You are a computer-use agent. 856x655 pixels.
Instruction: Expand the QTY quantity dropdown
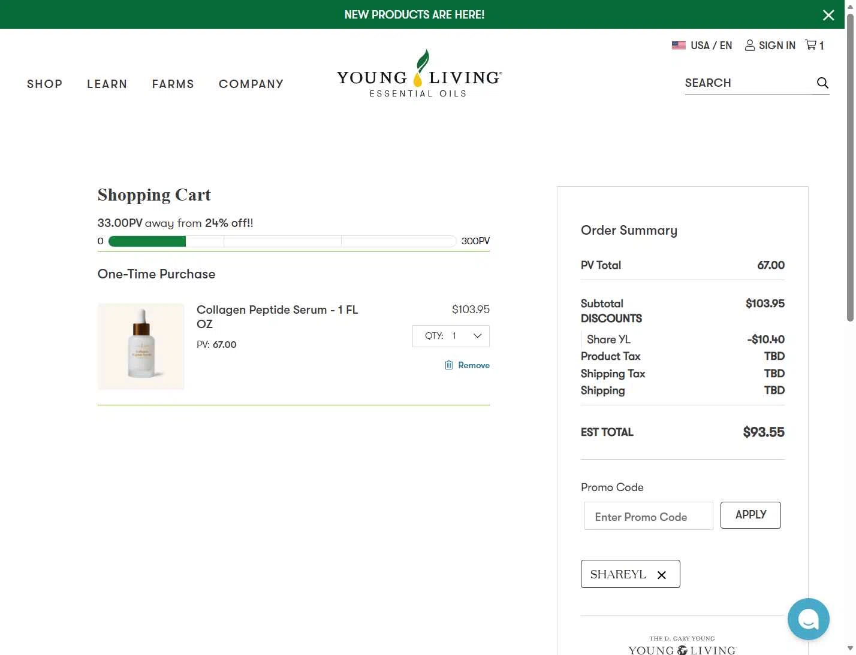point(451,336)
